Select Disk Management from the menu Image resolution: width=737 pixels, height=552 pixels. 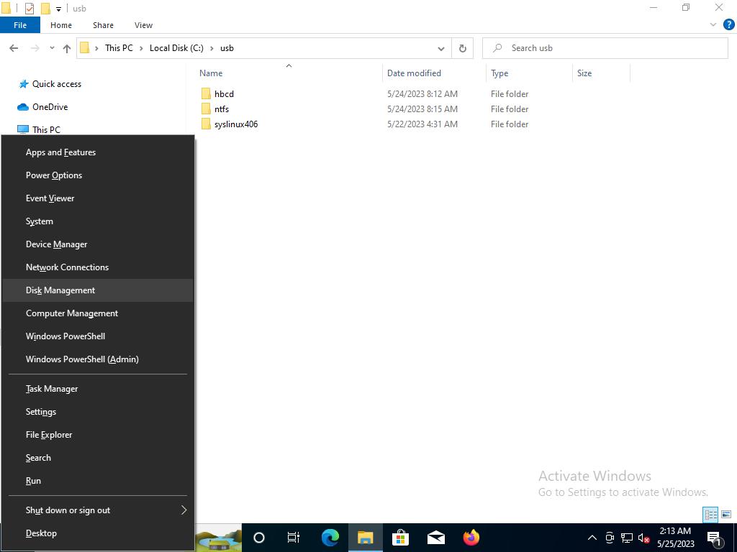point(60,290)
